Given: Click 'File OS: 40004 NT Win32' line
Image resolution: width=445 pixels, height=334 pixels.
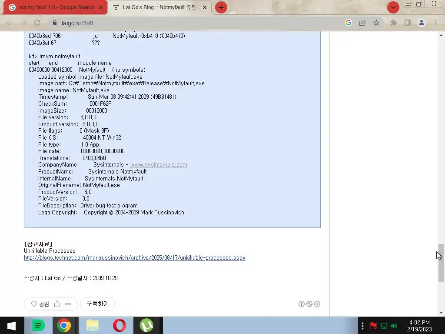Looking at the screenshot, I should (x=80, y=138).
